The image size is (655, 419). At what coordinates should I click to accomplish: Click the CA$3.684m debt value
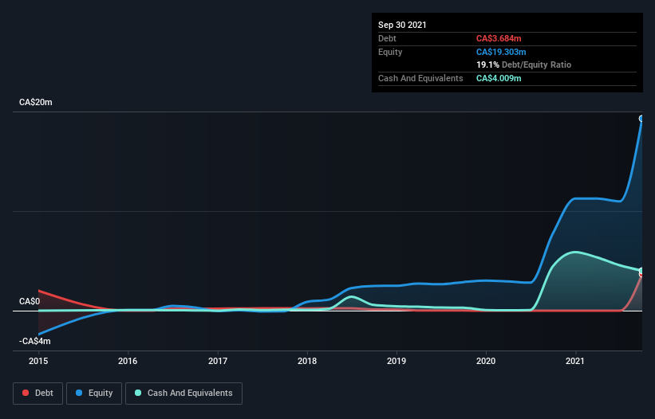[x=499, y=38]
